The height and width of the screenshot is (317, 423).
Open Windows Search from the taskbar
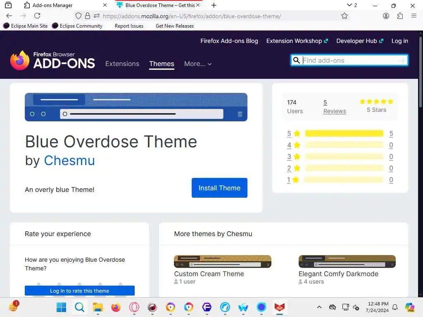pos(80,307)
